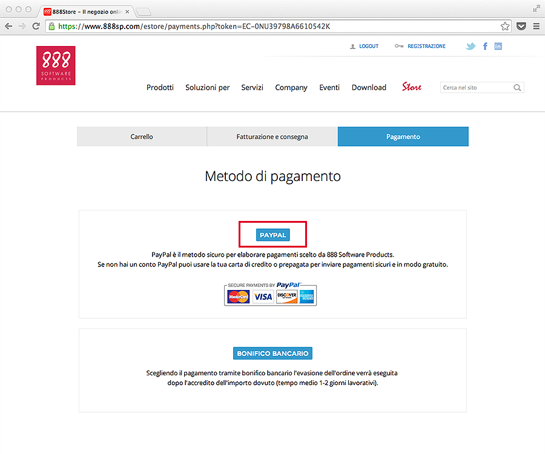Go back to the Carrello step
545x454 pixels.
(142, 137)
